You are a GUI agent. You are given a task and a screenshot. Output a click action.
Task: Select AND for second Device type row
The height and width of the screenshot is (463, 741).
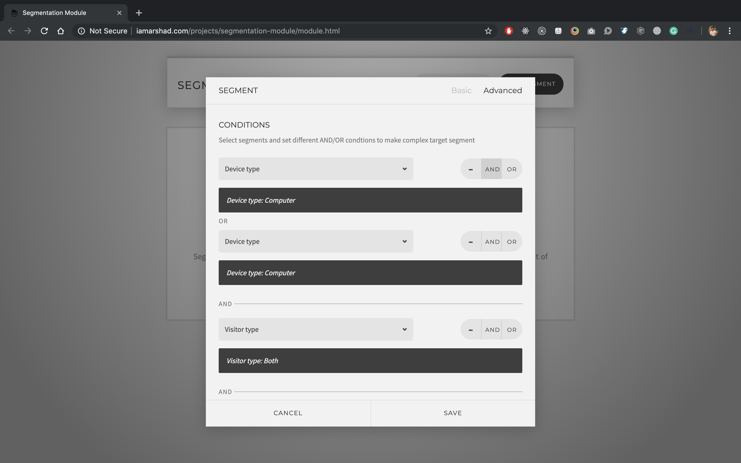(x=492, y=242)
